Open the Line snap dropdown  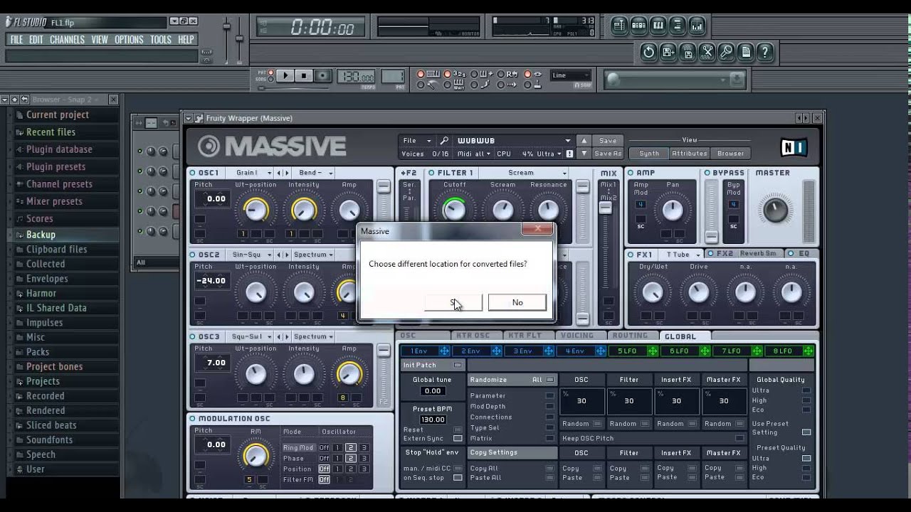point(571,75)
